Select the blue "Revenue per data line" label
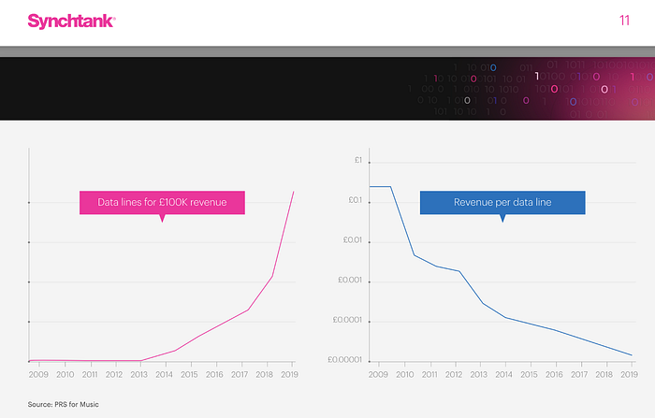 coord(502,203)
